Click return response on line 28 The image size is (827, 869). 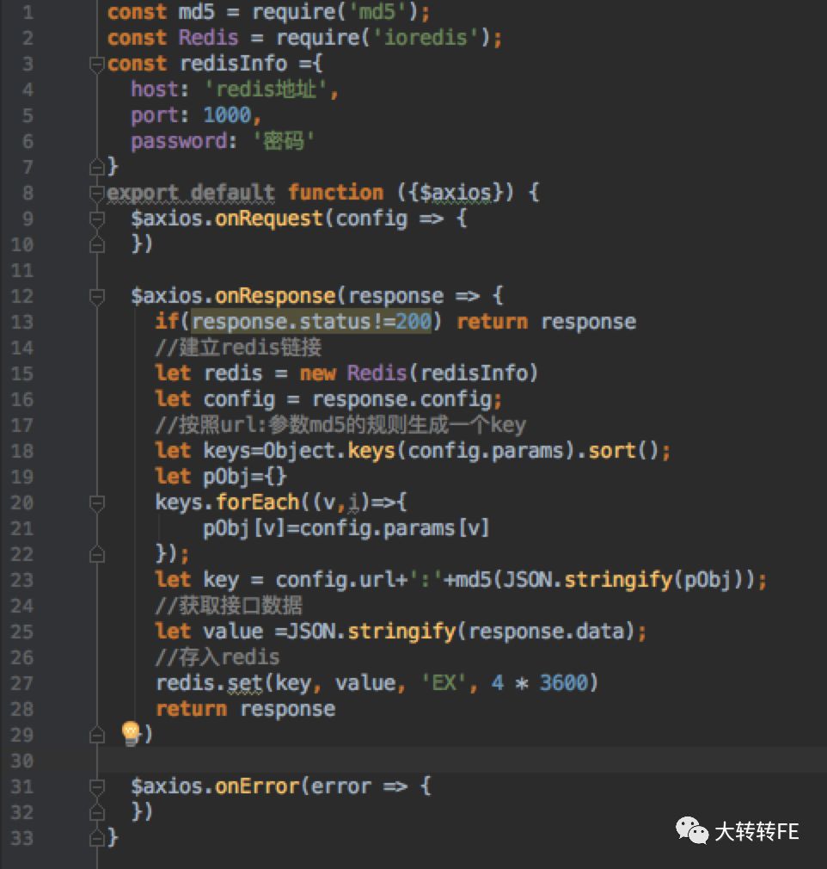(245, 709)
